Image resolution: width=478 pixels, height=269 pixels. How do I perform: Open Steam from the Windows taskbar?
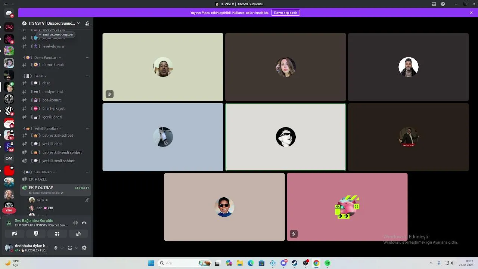point(295,263)
